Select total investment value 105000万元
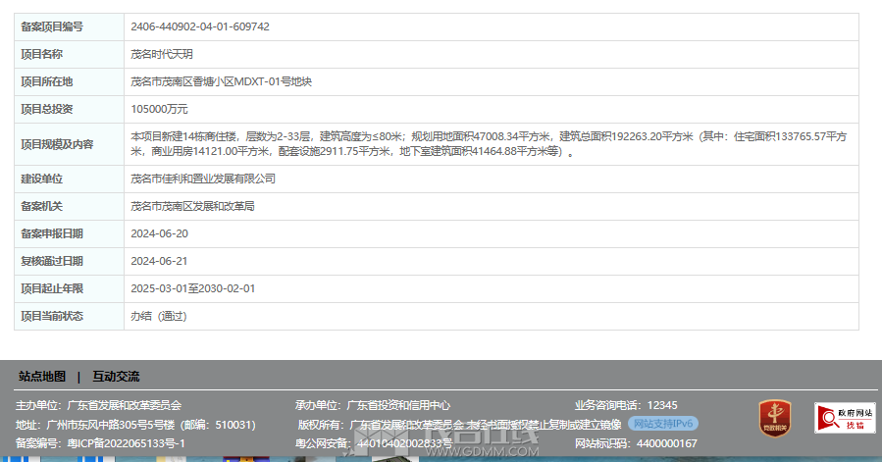882x462 pixels. click(159, 109)
